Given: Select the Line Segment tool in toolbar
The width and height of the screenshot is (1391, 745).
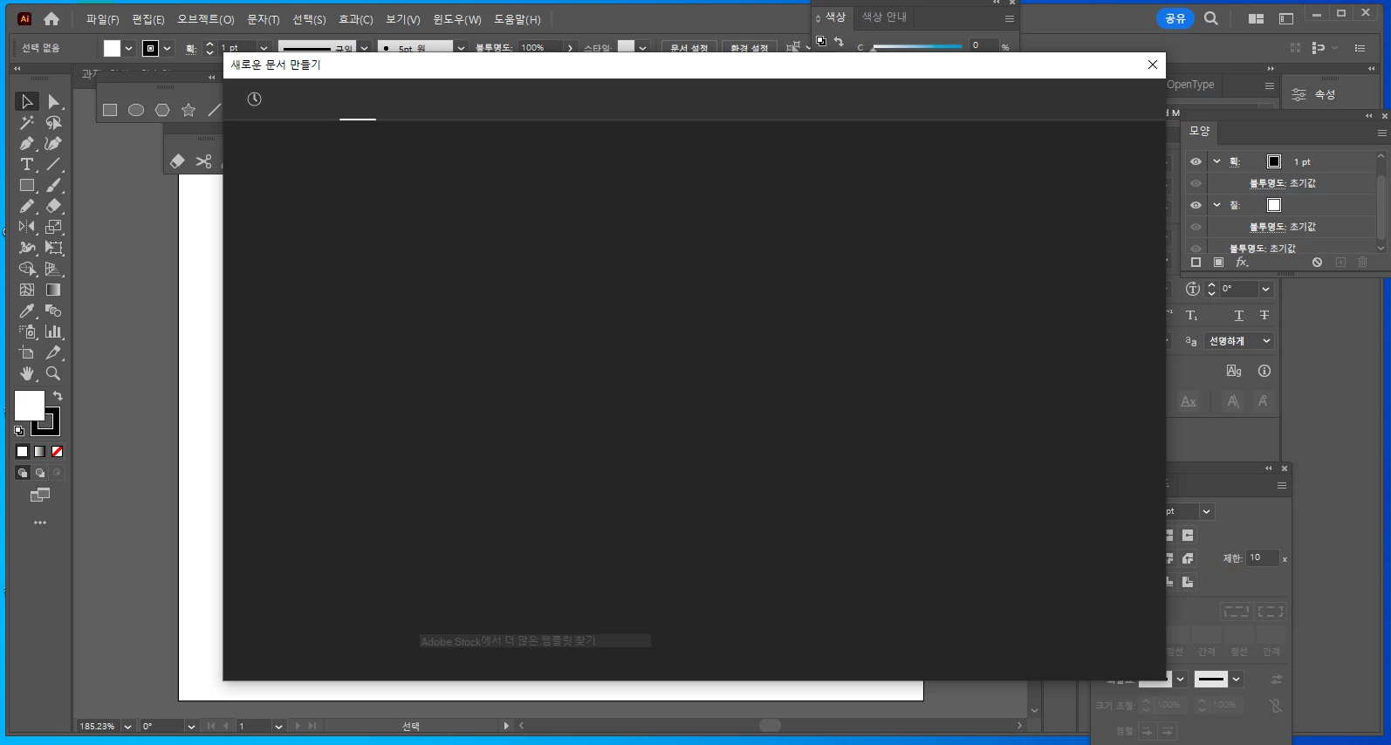Looking at the screenshot, I should (54, 165).
